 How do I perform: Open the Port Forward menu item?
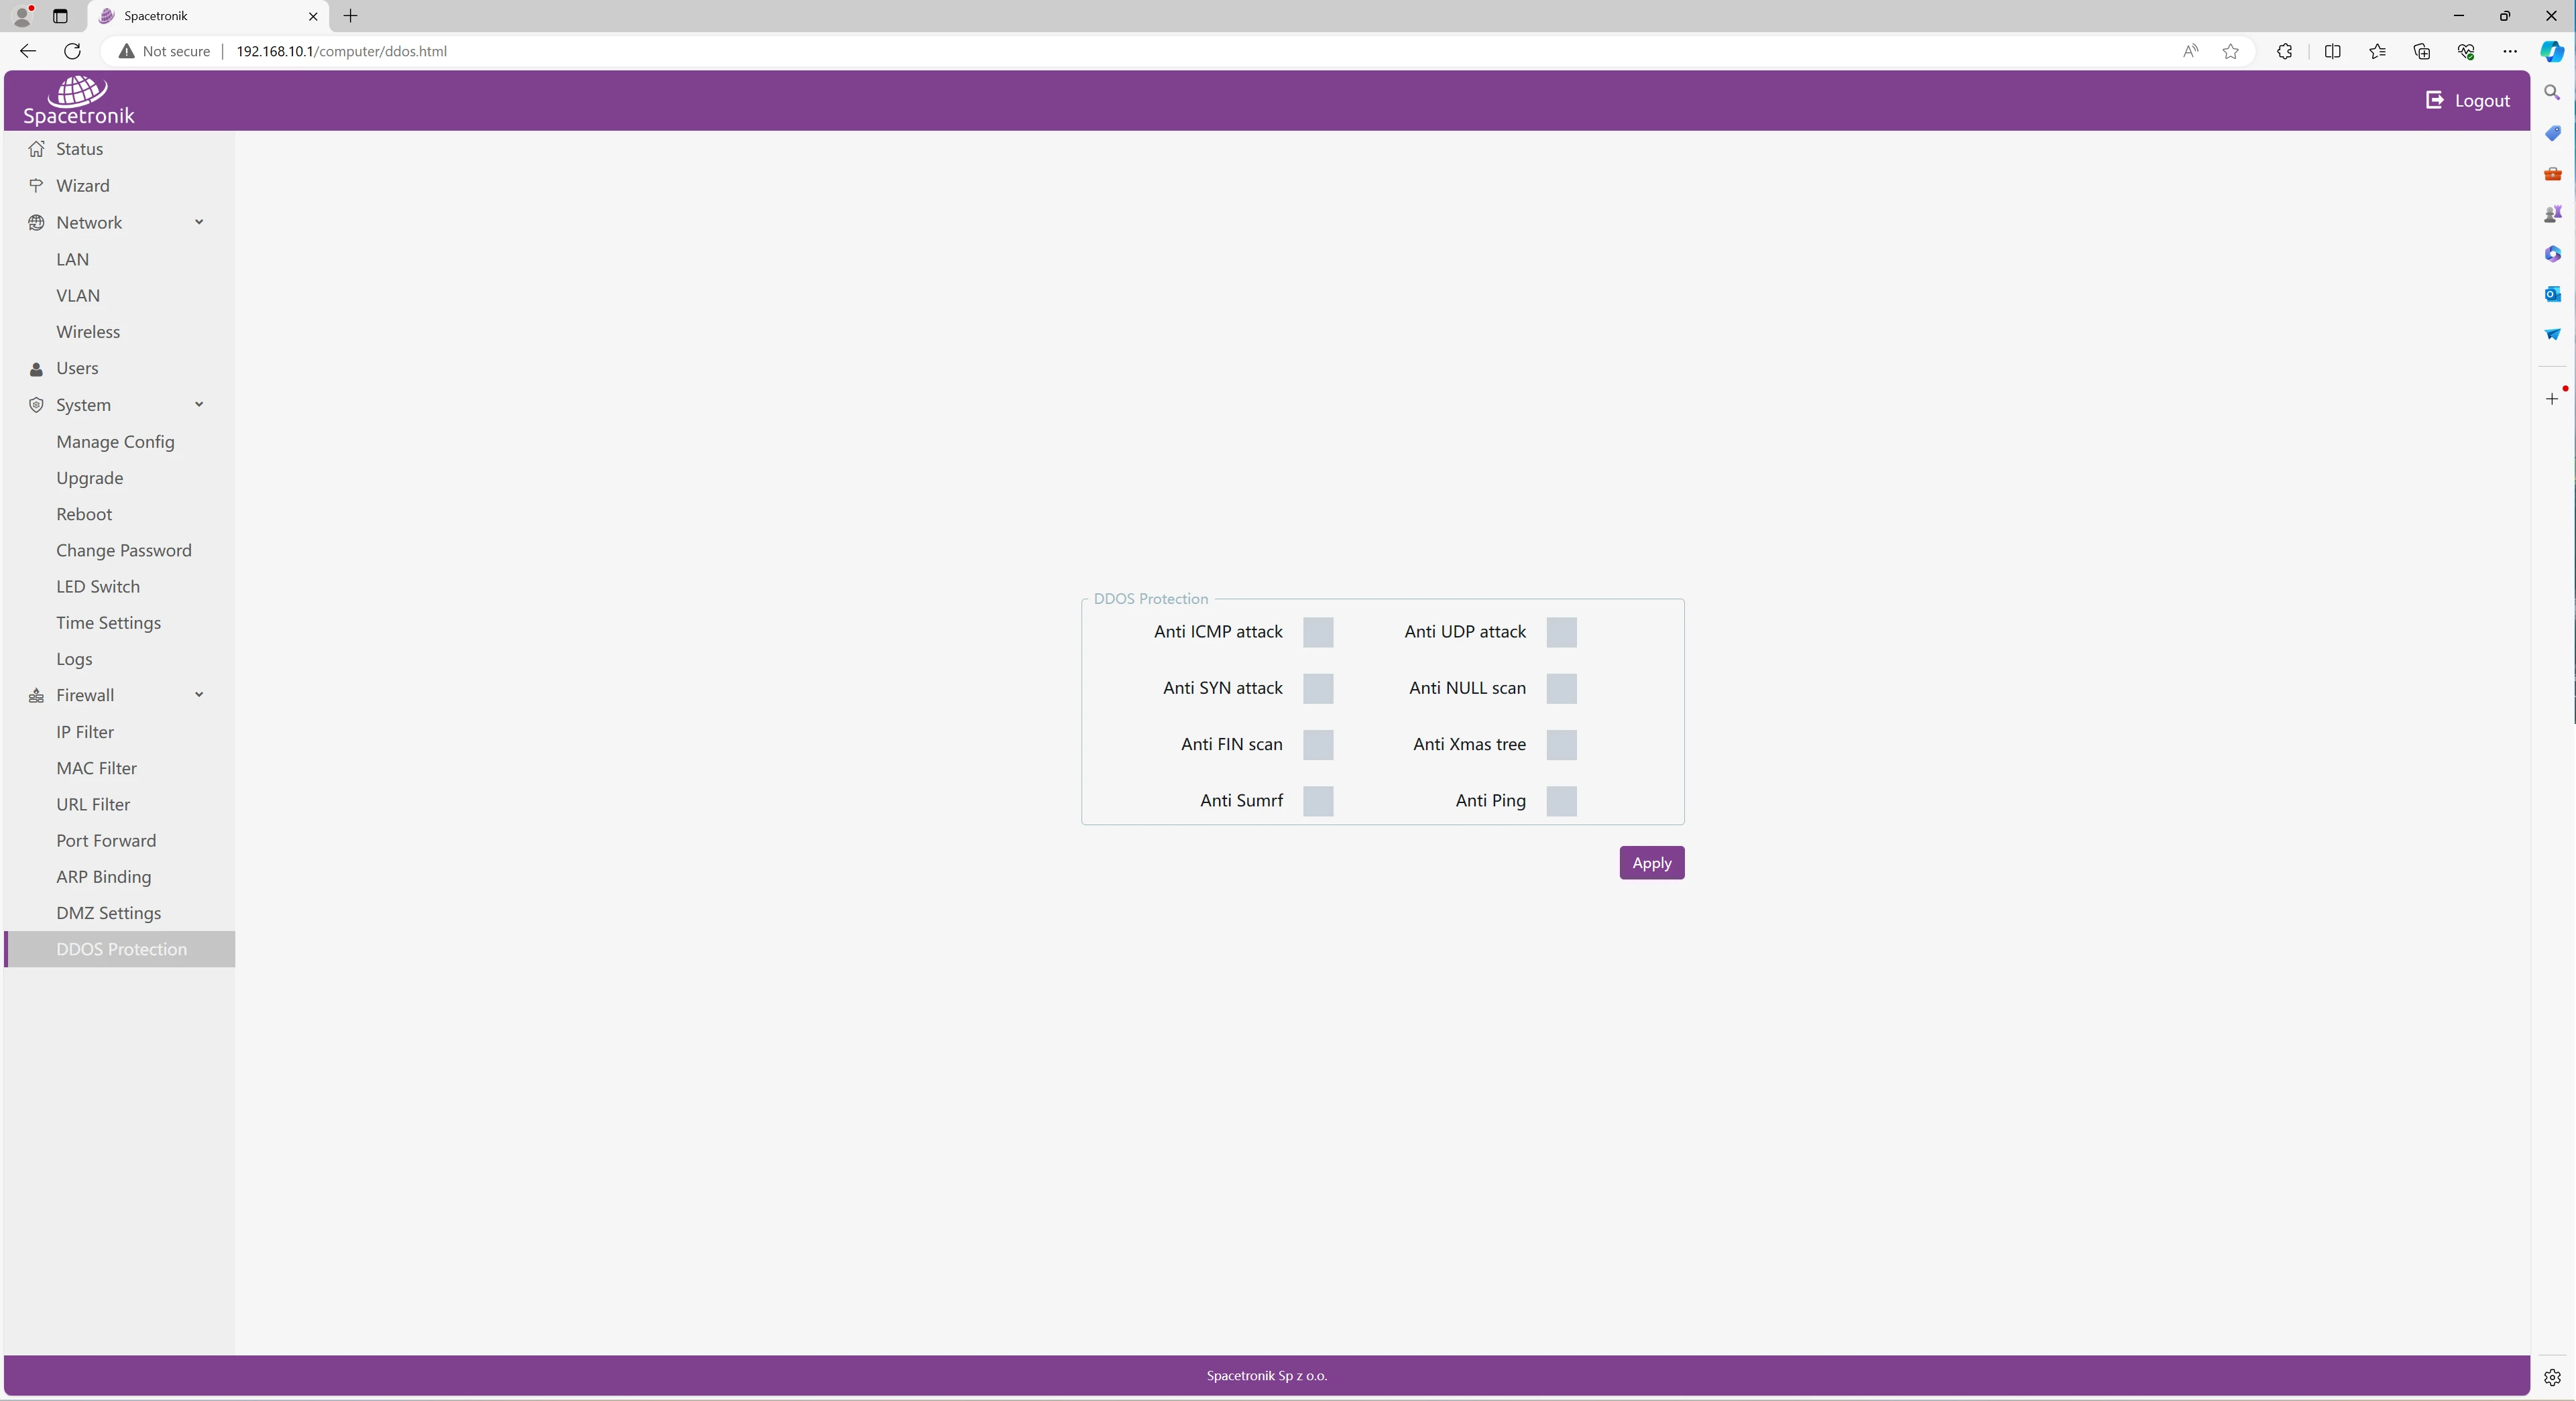[x=106, y=841]
